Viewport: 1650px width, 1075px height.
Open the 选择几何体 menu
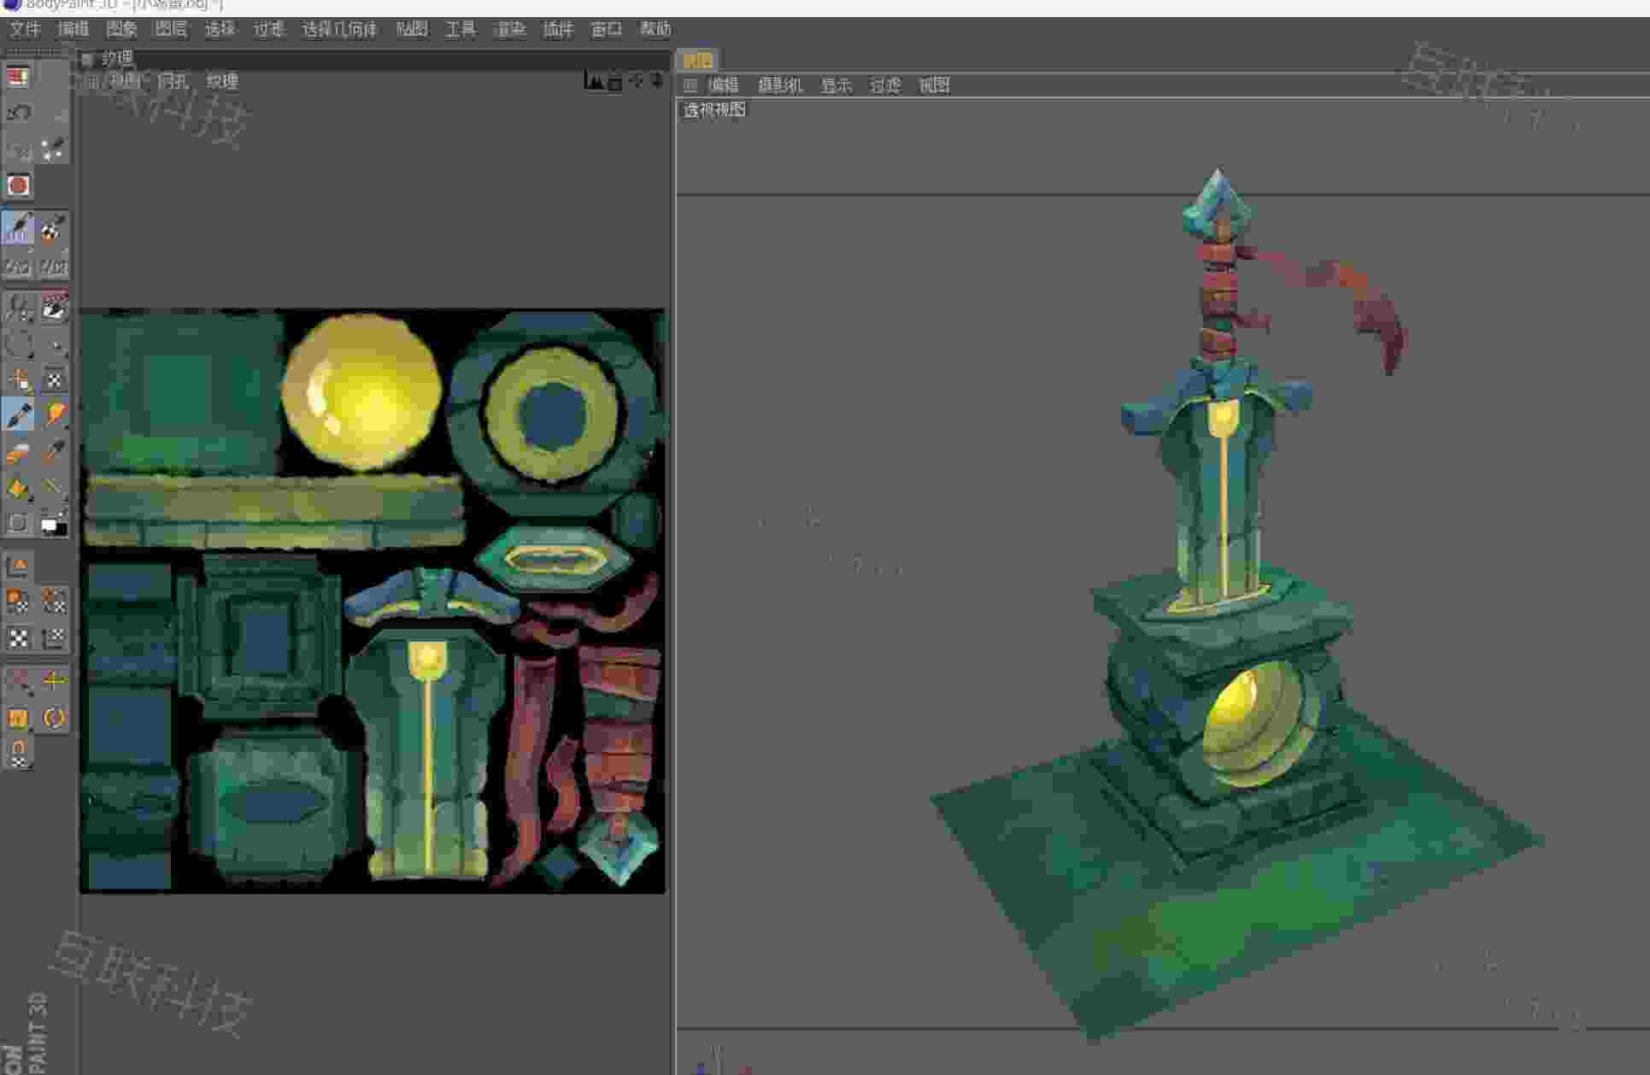[x=339, y=30]
